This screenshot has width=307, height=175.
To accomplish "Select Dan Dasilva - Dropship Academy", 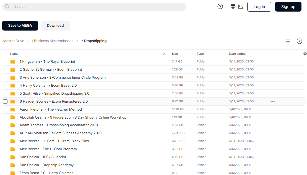I will (x=46, y=165).
